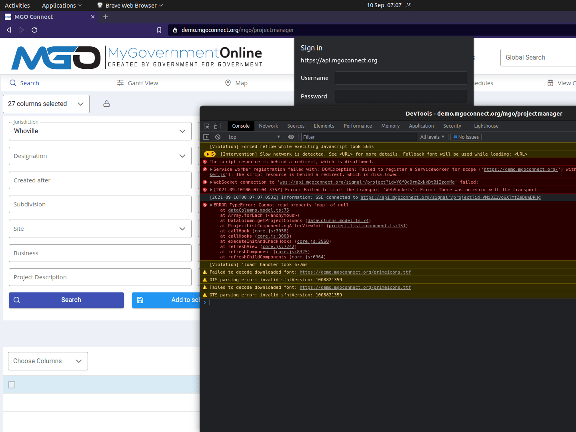576x432 pixels.
Task: Toggle the live expression eye icon
Action: click(291, 137)
